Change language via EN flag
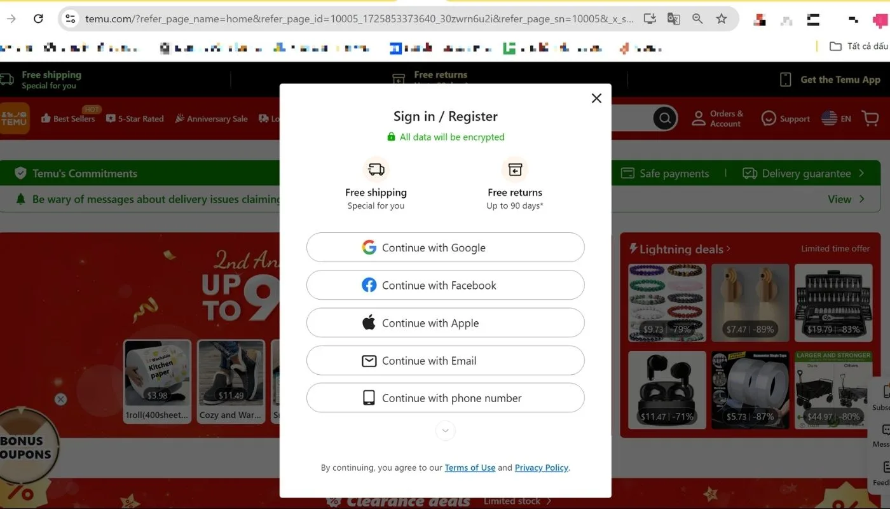The height and width of the screenshot is (509, 890). [836, 118]
